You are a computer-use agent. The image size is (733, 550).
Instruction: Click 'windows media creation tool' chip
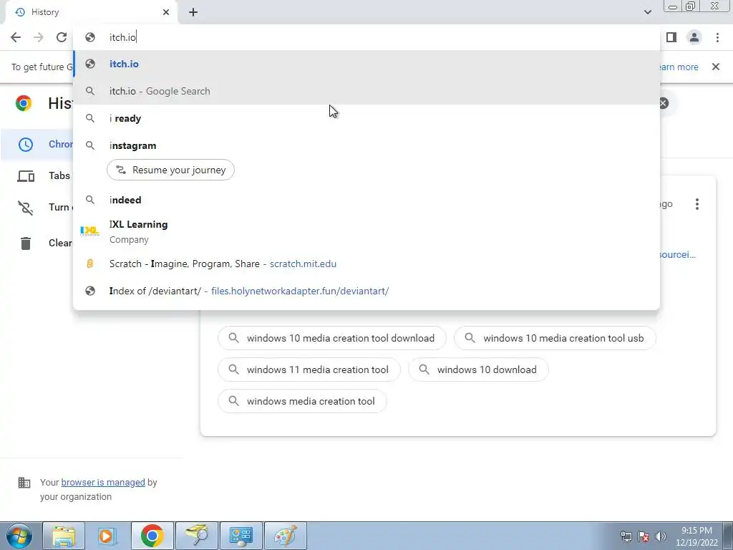pyautogui.click(x=303, y=401)
